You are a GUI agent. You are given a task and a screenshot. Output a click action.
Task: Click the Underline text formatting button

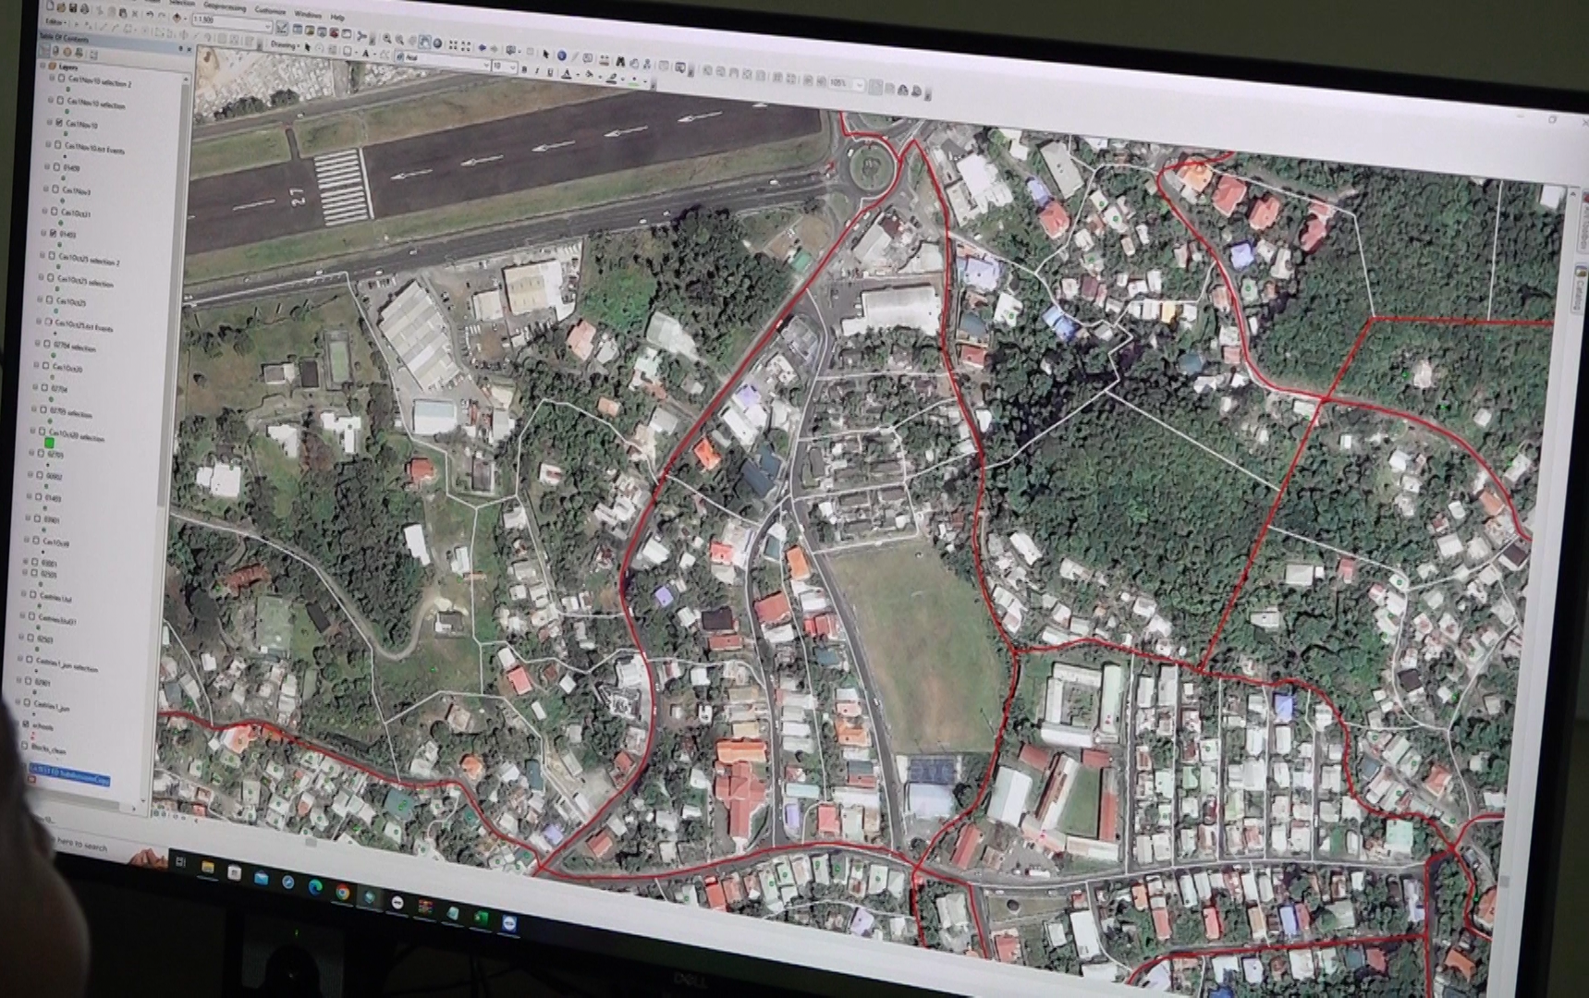(550, 72)
